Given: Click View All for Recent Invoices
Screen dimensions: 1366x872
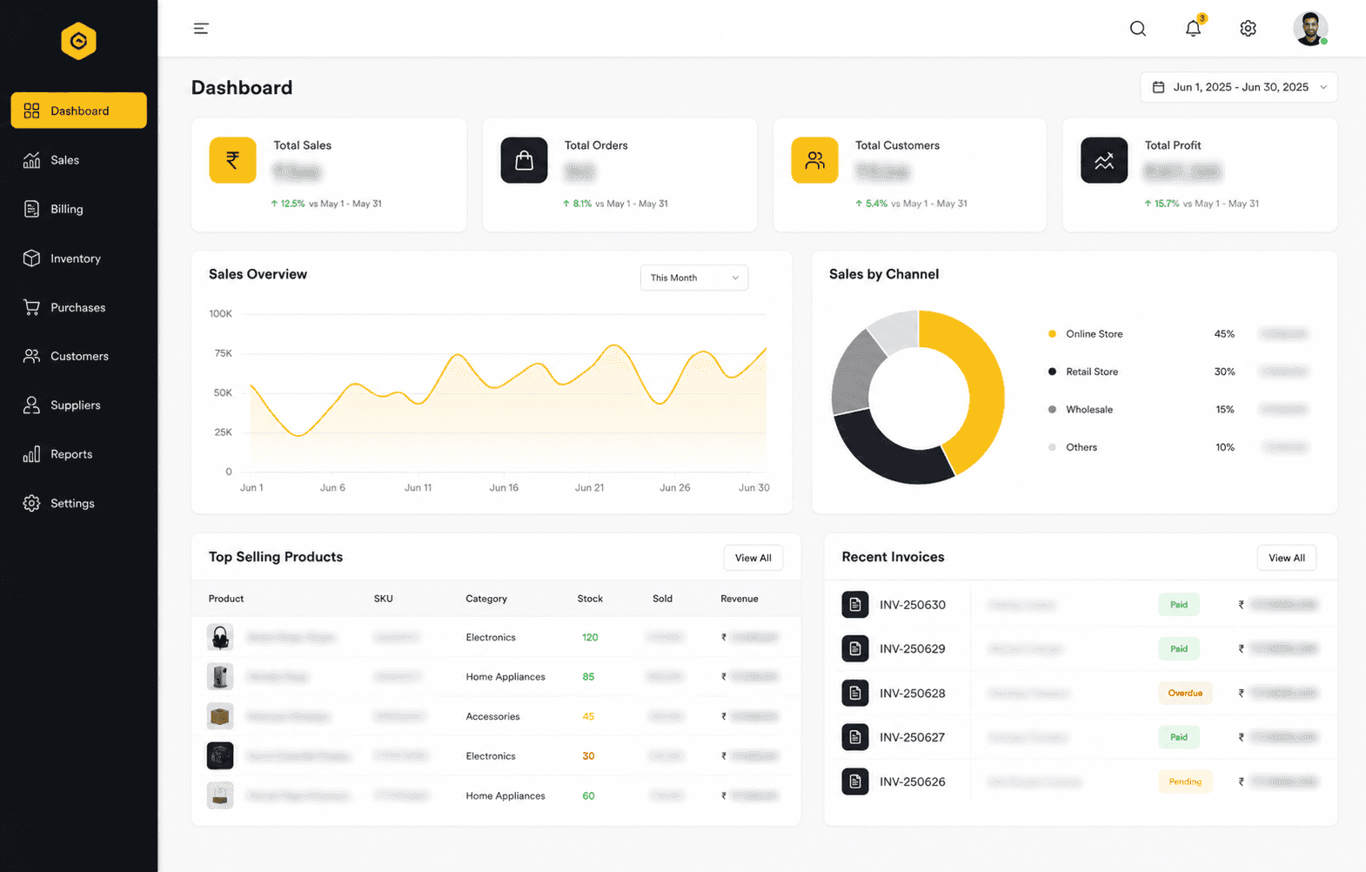Looking at the screenshot, I should coord(1287,558).
